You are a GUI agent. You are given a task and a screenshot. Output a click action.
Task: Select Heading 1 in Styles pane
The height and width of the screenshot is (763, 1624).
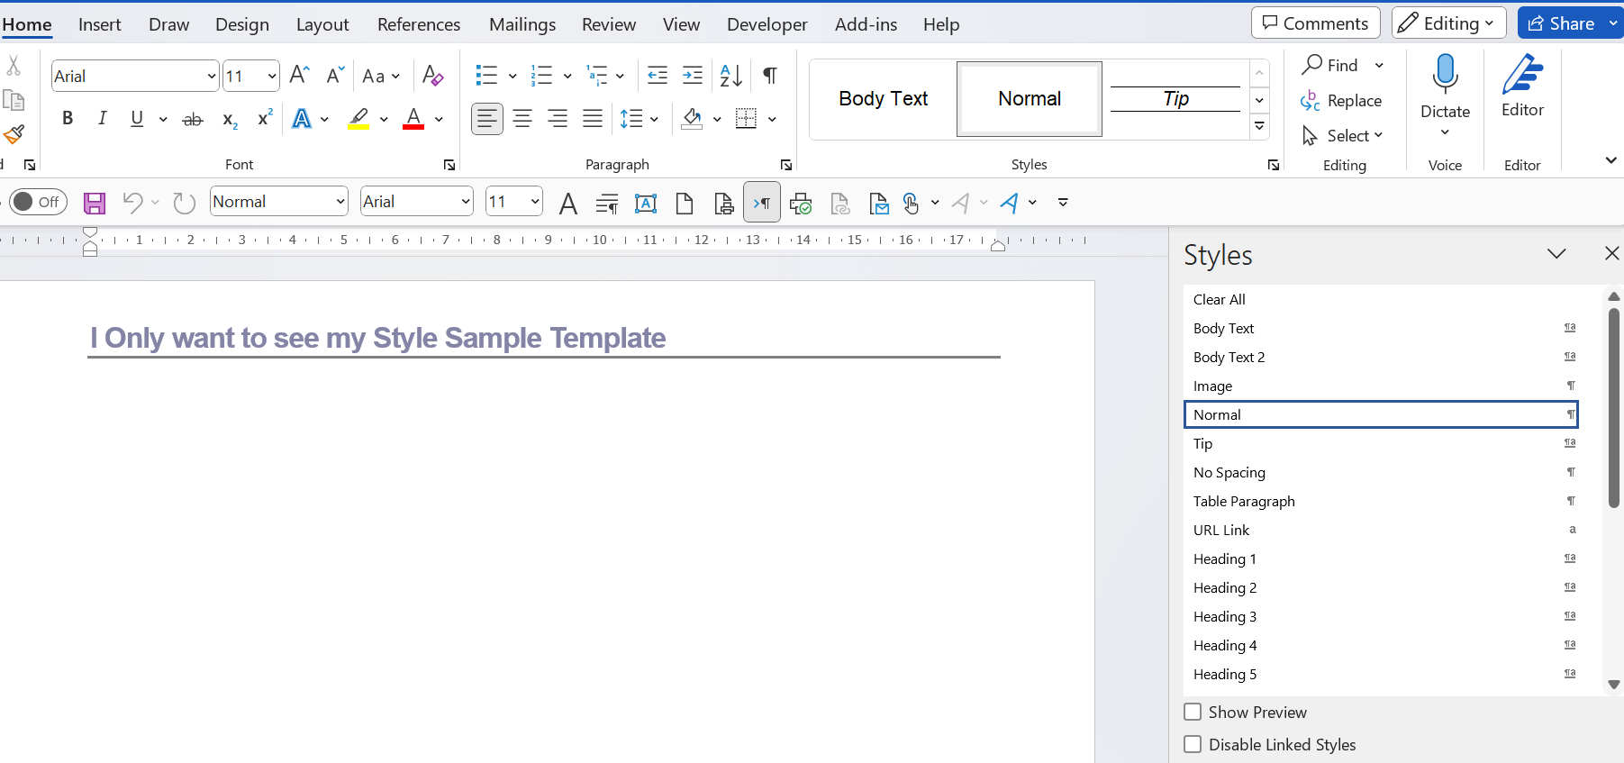(1381, 559)
